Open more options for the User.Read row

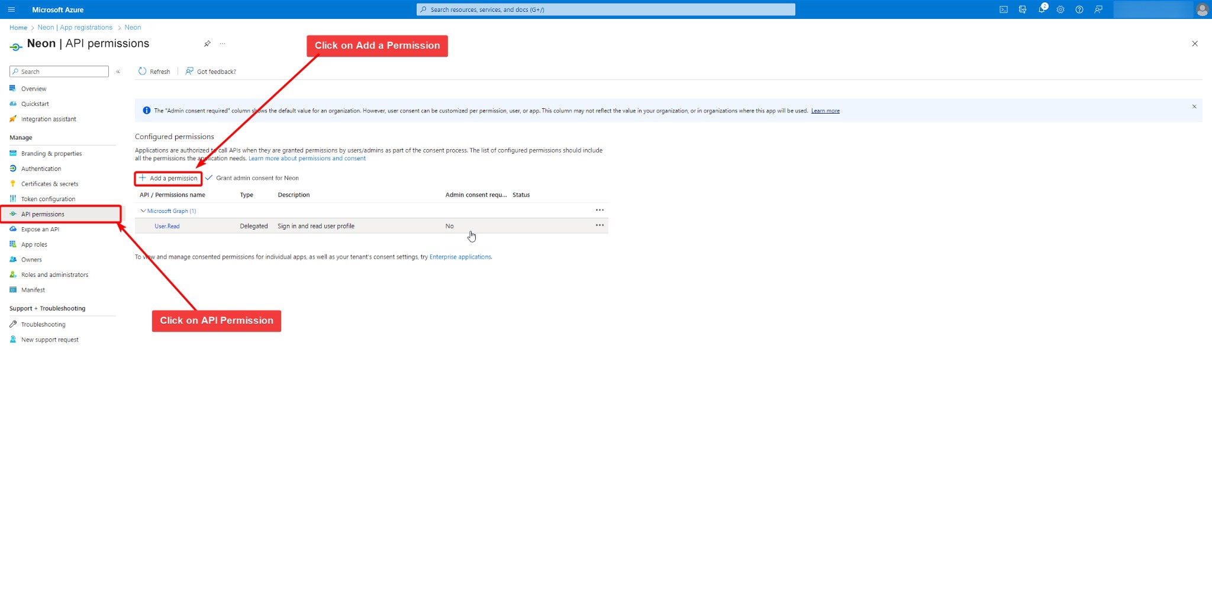(599, 225)
